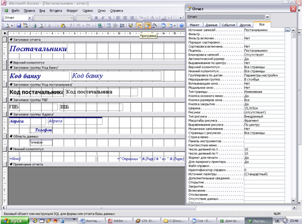
Task: Open the Sorting and Grouping dialog icon
Action: [122, 25]
